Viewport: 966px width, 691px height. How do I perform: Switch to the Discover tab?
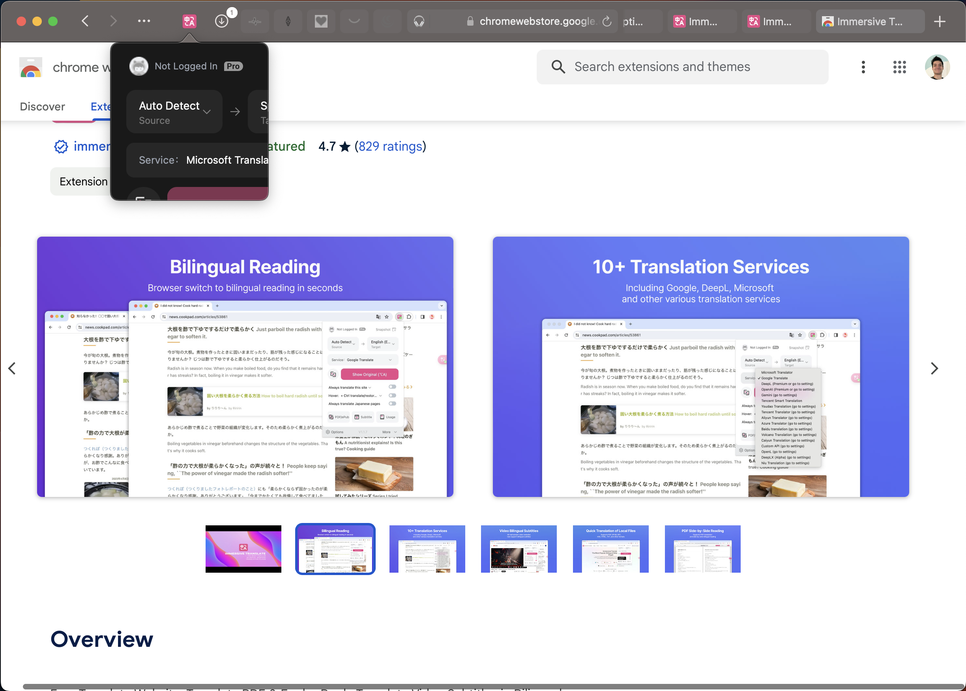[x=42, y=106]
